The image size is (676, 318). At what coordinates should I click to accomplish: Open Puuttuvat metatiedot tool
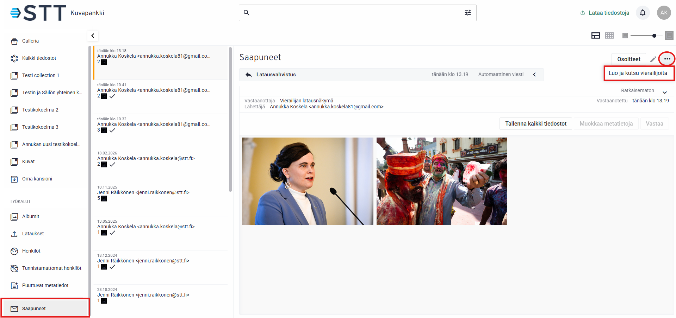(45, 285)
